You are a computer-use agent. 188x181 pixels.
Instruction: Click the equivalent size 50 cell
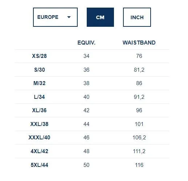(x=86, y=165)
